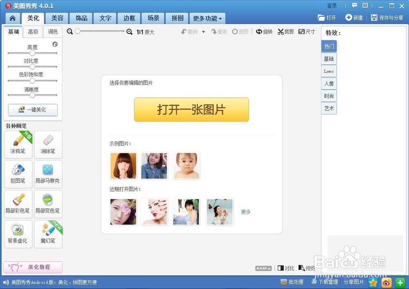Open the 背景虚化 background blur tool
The image size is (409, 289).
tap(18, 234)
